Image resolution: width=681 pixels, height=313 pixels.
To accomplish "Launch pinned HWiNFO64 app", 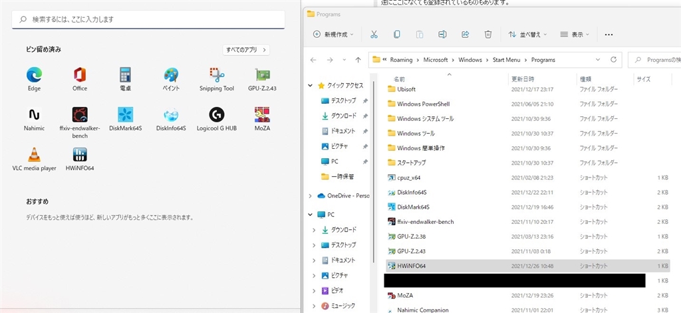I will pos(80,159).
